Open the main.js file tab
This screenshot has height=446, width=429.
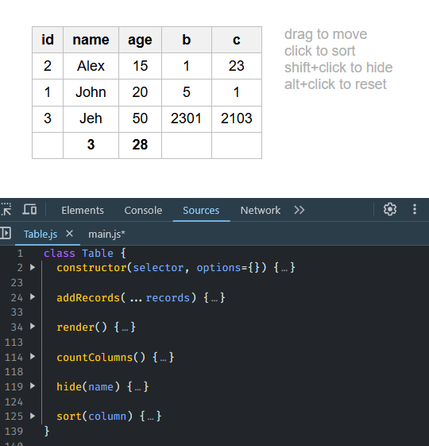[x=106, y=234]
